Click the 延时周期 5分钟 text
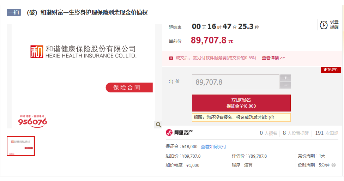The height and width of the screenshot is (181, 344). [x=314, y=165]
